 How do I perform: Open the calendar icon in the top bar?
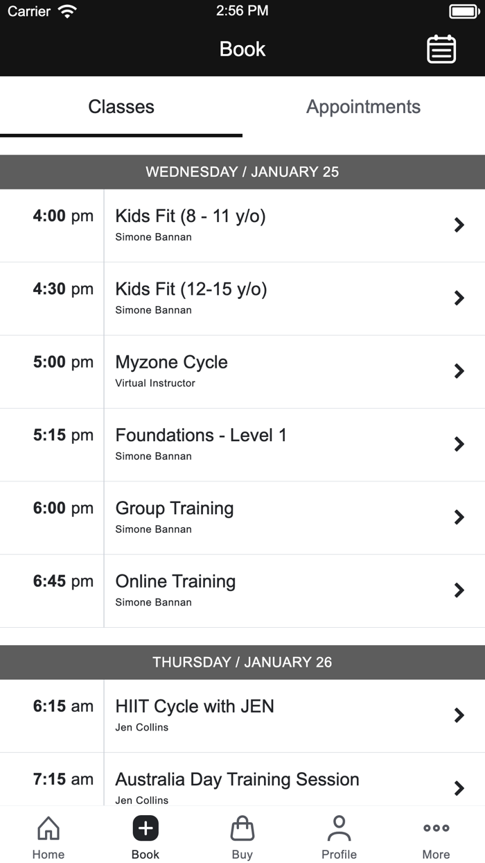pos(441,49)
